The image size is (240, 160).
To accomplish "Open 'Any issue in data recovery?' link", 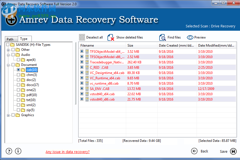I will (67, 152).
